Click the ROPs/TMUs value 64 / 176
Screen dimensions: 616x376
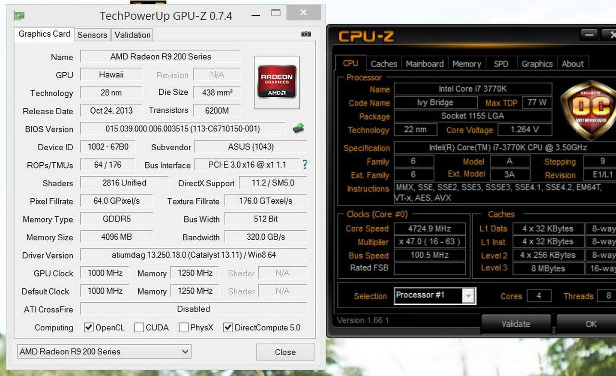[108, 165]
